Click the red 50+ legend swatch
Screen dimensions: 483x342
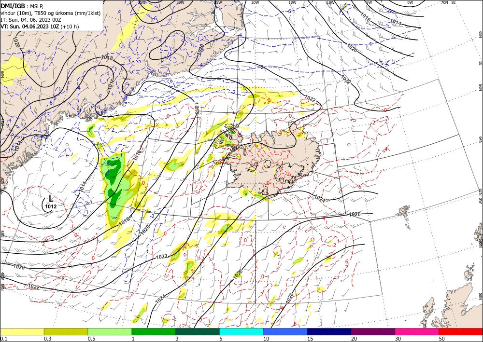pos(461,331)
